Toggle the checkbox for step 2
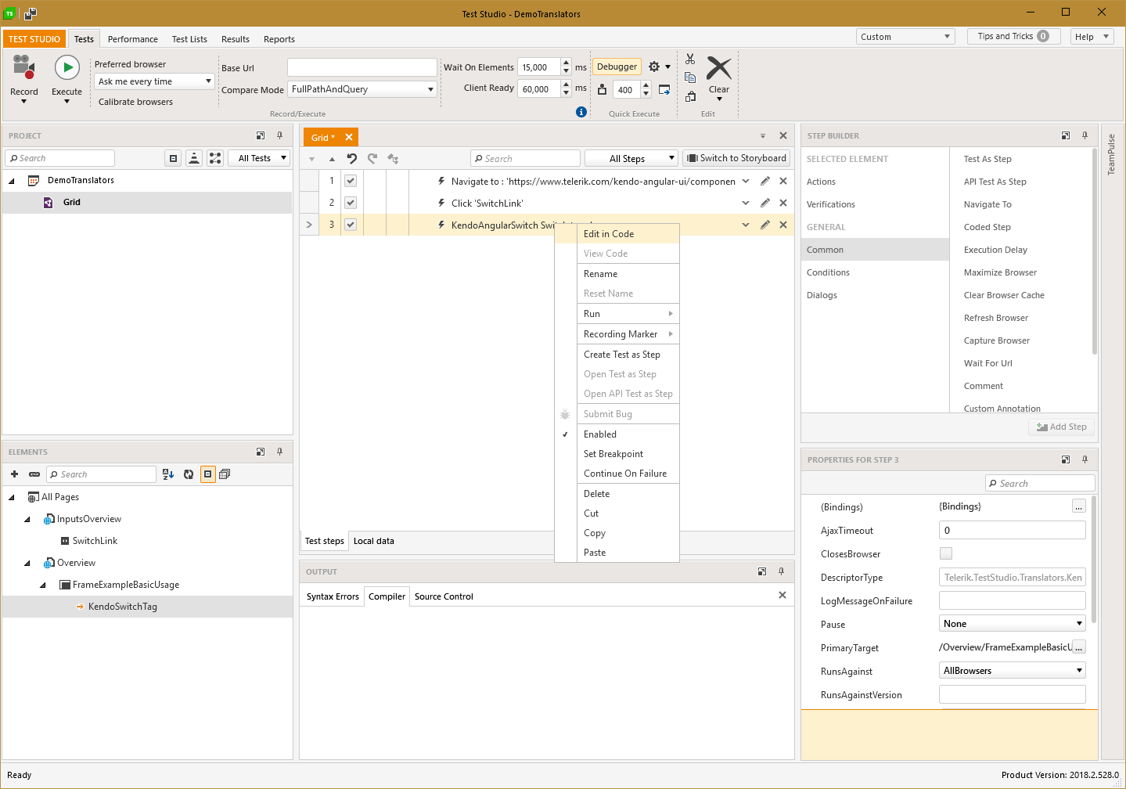 351,203
